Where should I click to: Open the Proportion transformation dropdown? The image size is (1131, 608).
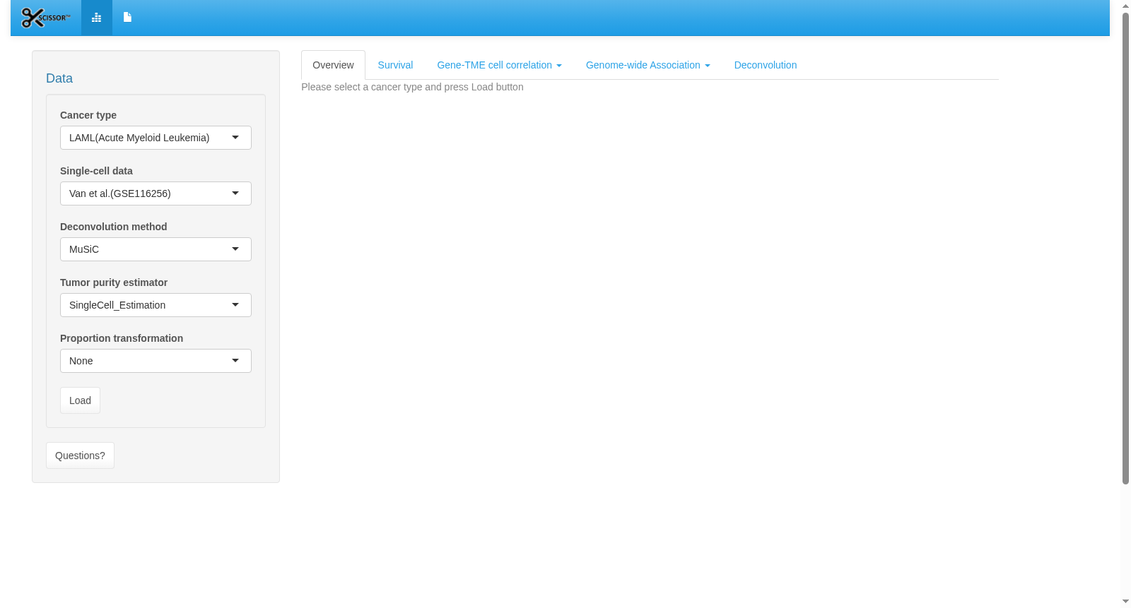pyautogui.click(x=156, y=361)
